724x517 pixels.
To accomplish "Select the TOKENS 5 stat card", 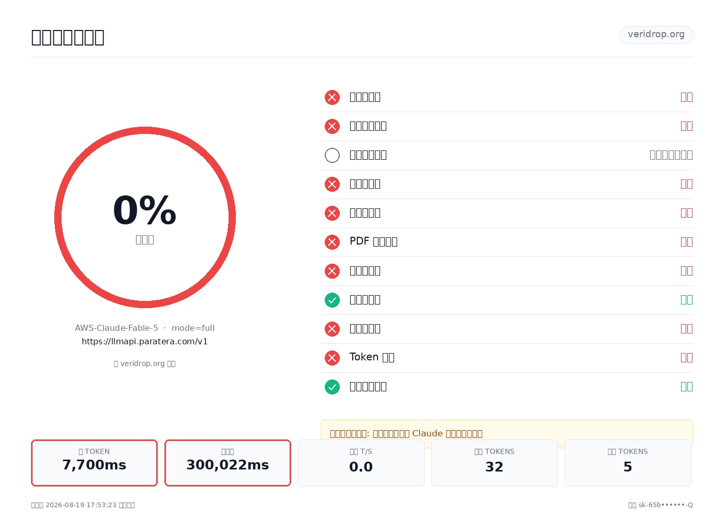I will [x=628, y=463].
